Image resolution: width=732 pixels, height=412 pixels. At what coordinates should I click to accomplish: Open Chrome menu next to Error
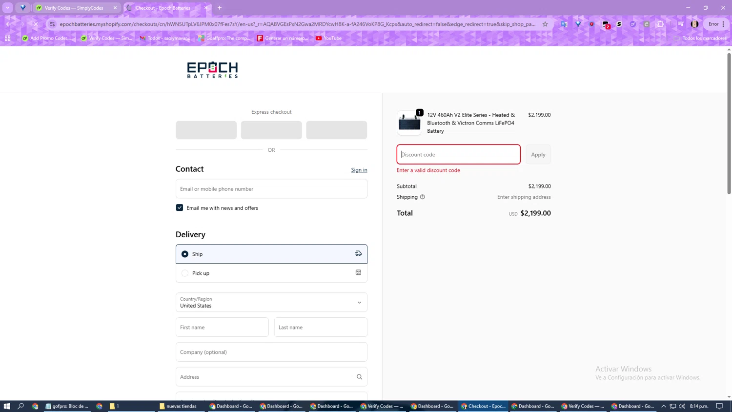(x=724, y=24)
